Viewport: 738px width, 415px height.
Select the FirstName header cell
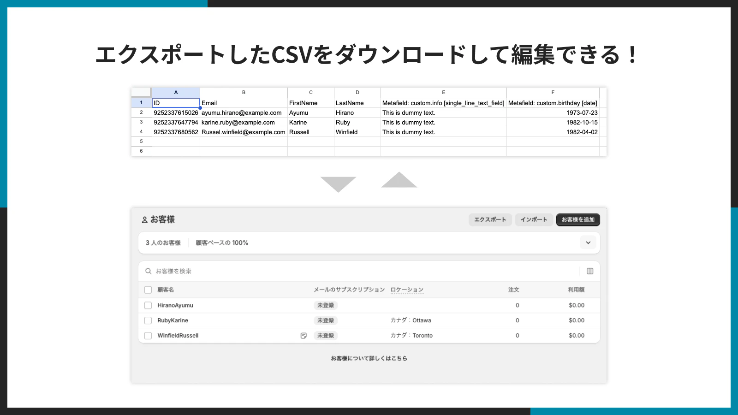click(311, 103)
